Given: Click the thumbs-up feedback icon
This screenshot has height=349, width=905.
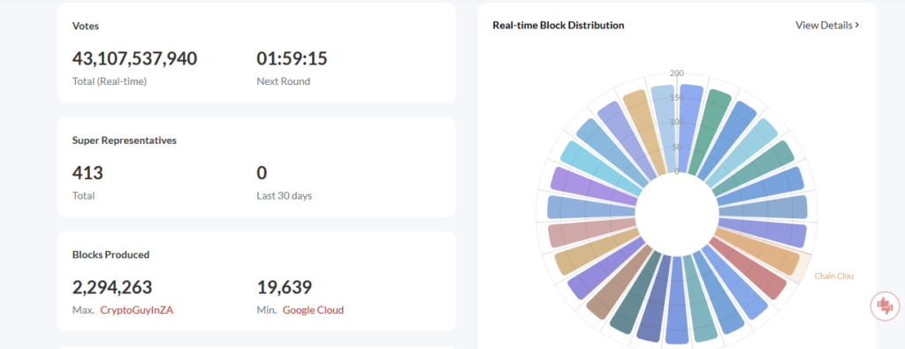Looking at the screenshot, I should click(x=884, y=305).
